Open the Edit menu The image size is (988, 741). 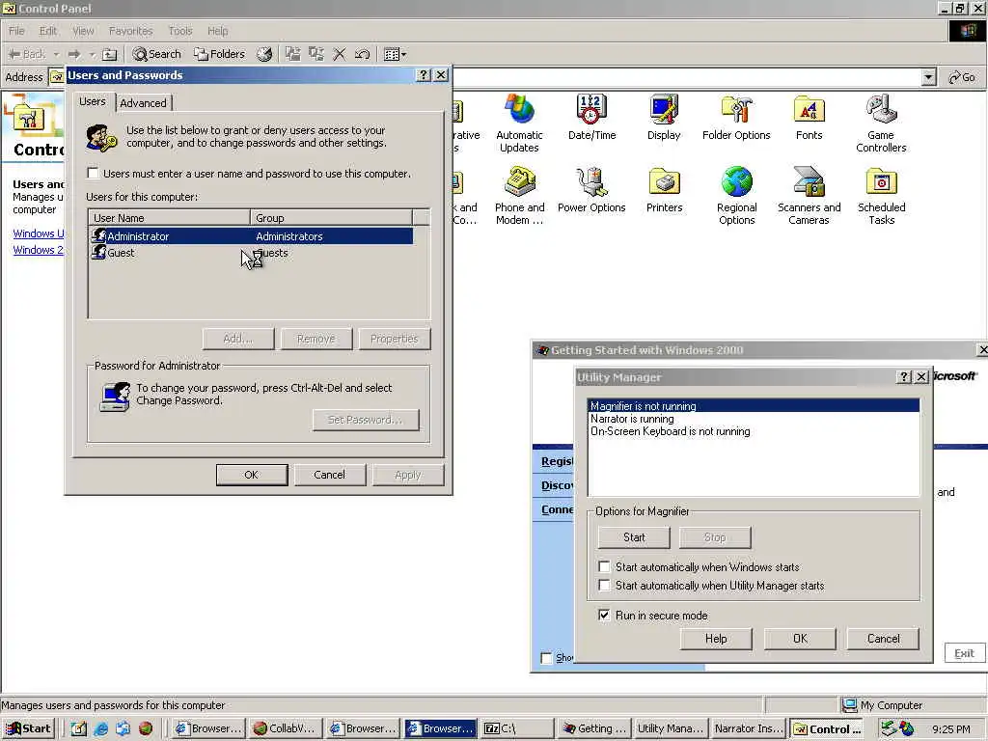click(x=48, y=31)
